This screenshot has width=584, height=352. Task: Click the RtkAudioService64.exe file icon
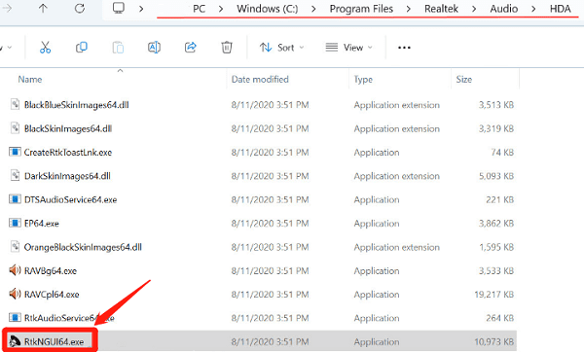(15, 317)
